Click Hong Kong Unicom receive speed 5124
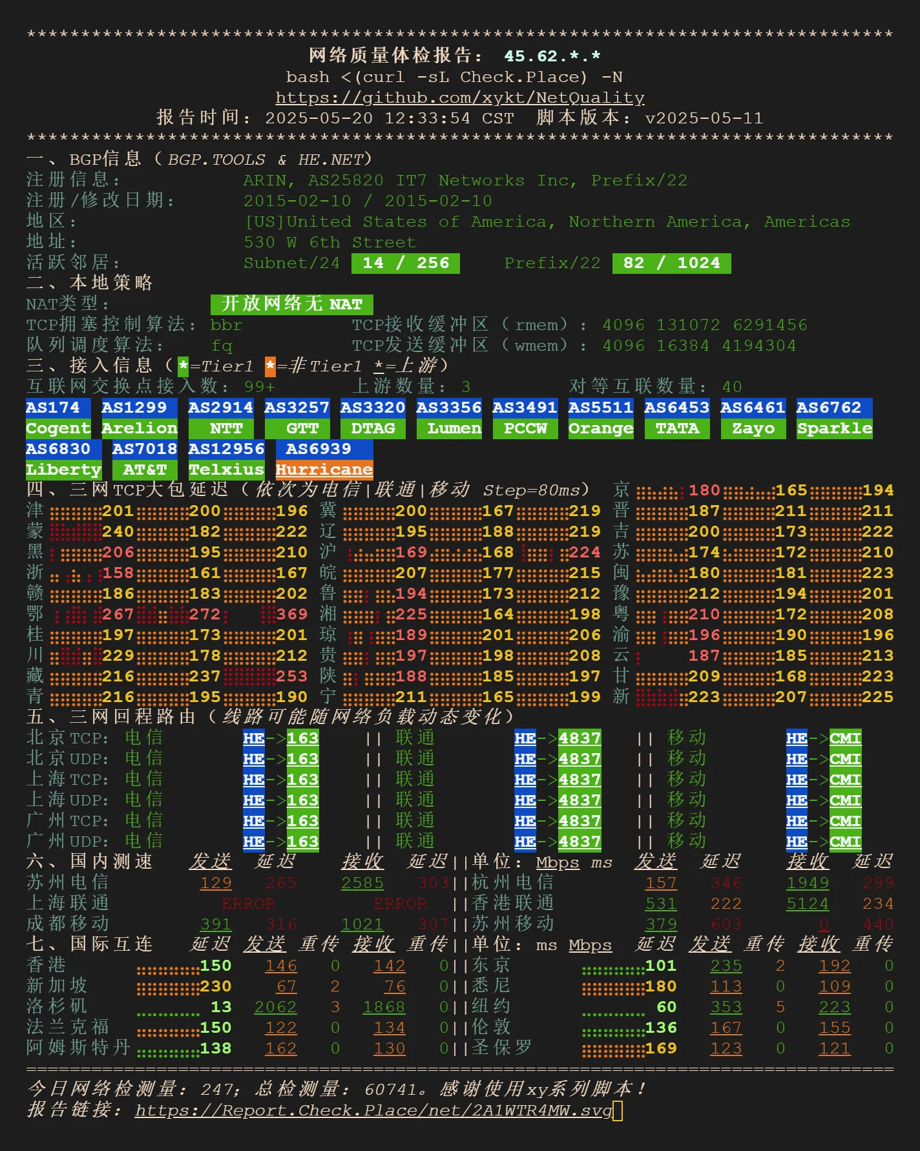920x1151 pixels. [x=807, y=904]
